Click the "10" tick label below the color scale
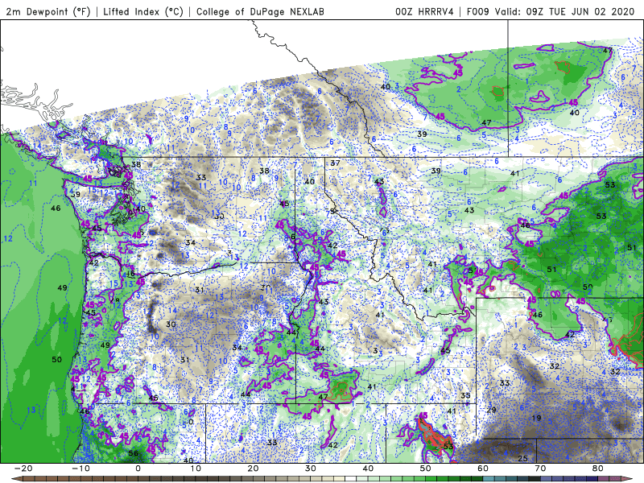This screenshot has width=644, height=483. [196, 469]
